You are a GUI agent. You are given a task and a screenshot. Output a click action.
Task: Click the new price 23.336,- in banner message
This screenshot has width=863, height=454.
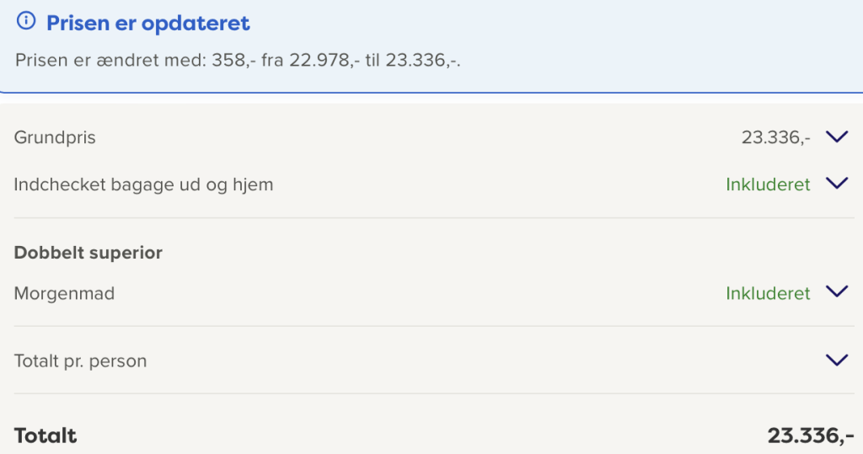click(421, 60)
